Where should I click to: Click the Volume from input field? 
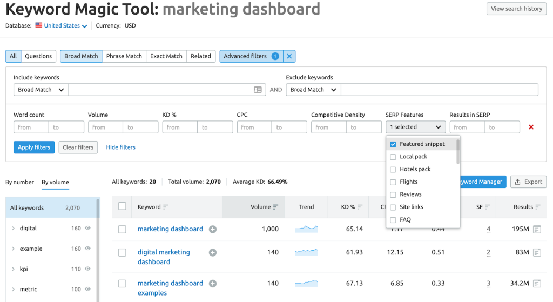[105, 127]
